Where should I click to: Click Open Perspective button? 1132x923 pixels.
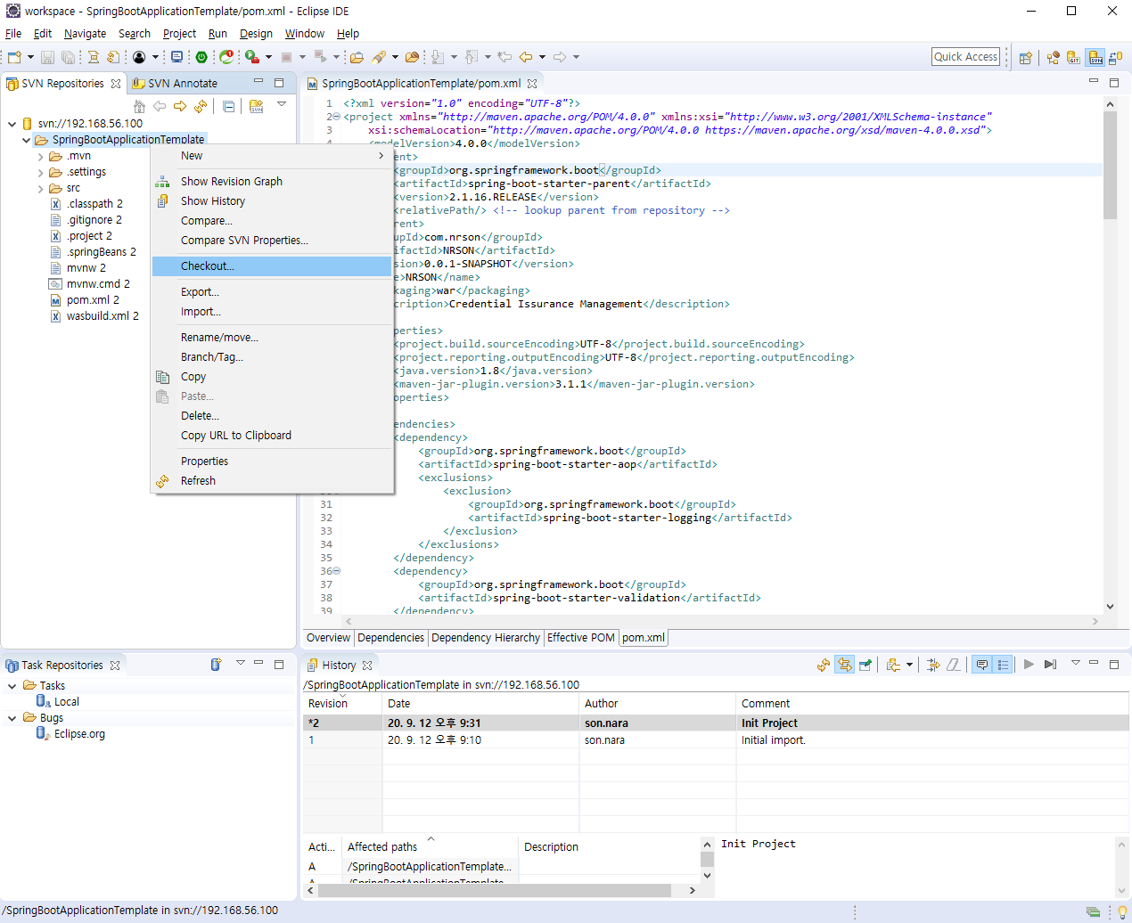[x=1025, y=57]
